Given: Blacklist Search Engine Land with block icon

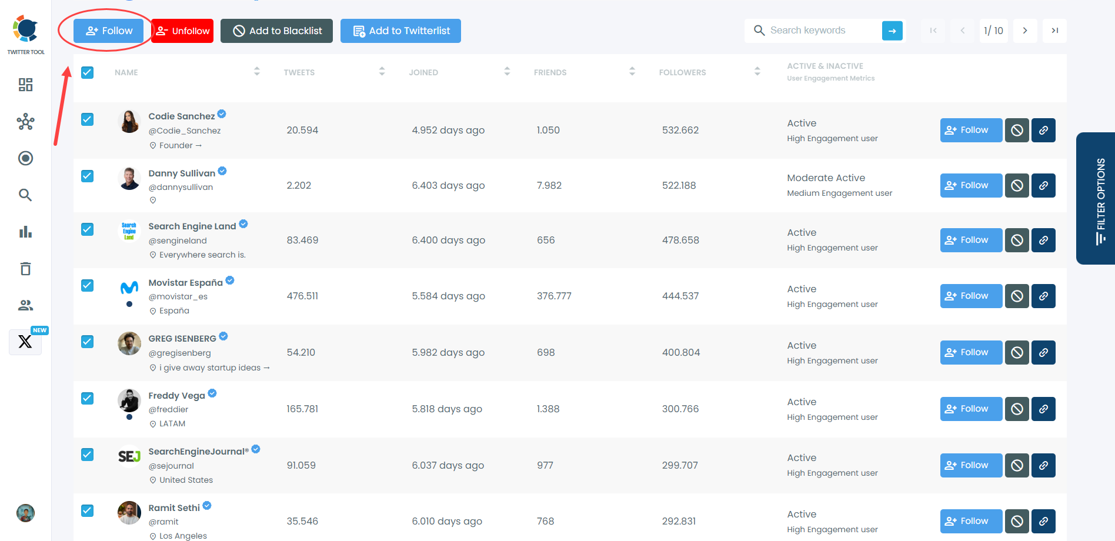Looking at the screenshot, I should pos(1017,240).
